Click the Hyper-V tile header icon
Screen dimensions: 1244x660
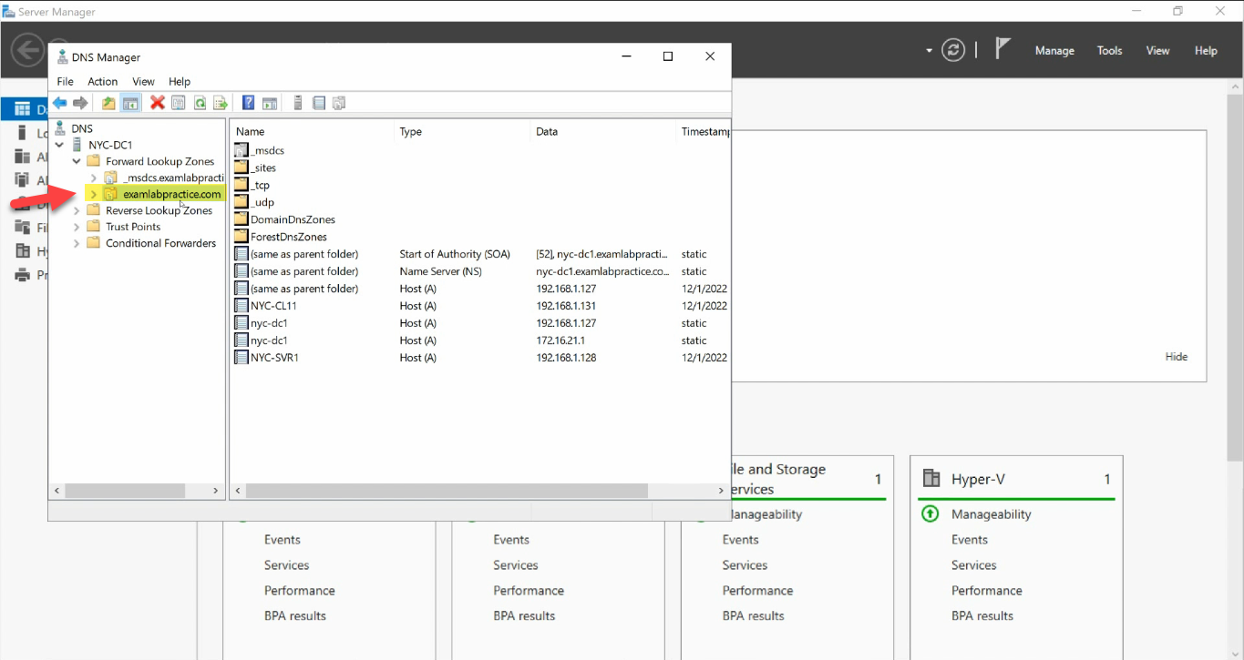point(931,479)
